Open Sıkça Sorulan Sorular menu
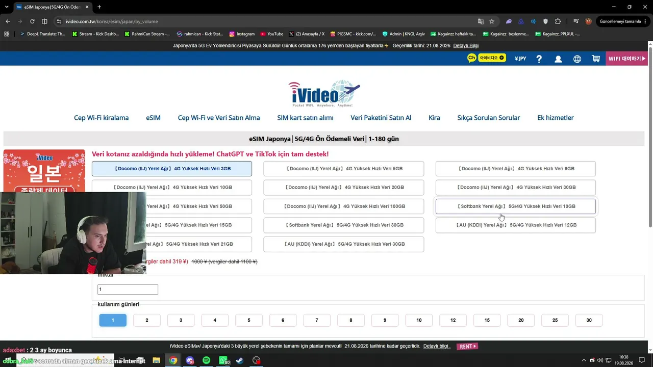 [x=489, y=118]
